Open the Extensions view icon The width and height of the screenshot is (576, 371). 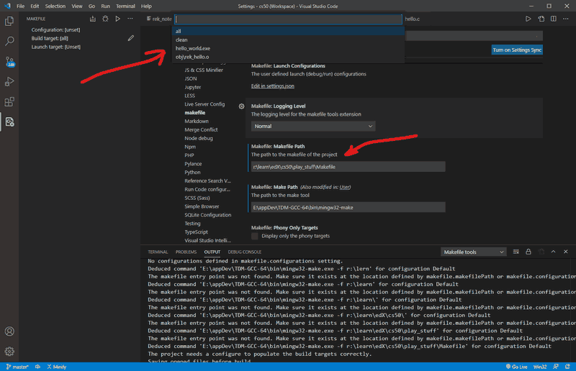pyautogui.click(x=9, y=101)
